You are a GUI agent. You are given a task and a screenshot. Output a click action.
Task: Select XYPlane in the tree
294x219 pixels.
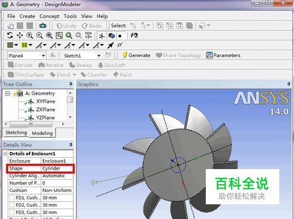tap(45, 102)
